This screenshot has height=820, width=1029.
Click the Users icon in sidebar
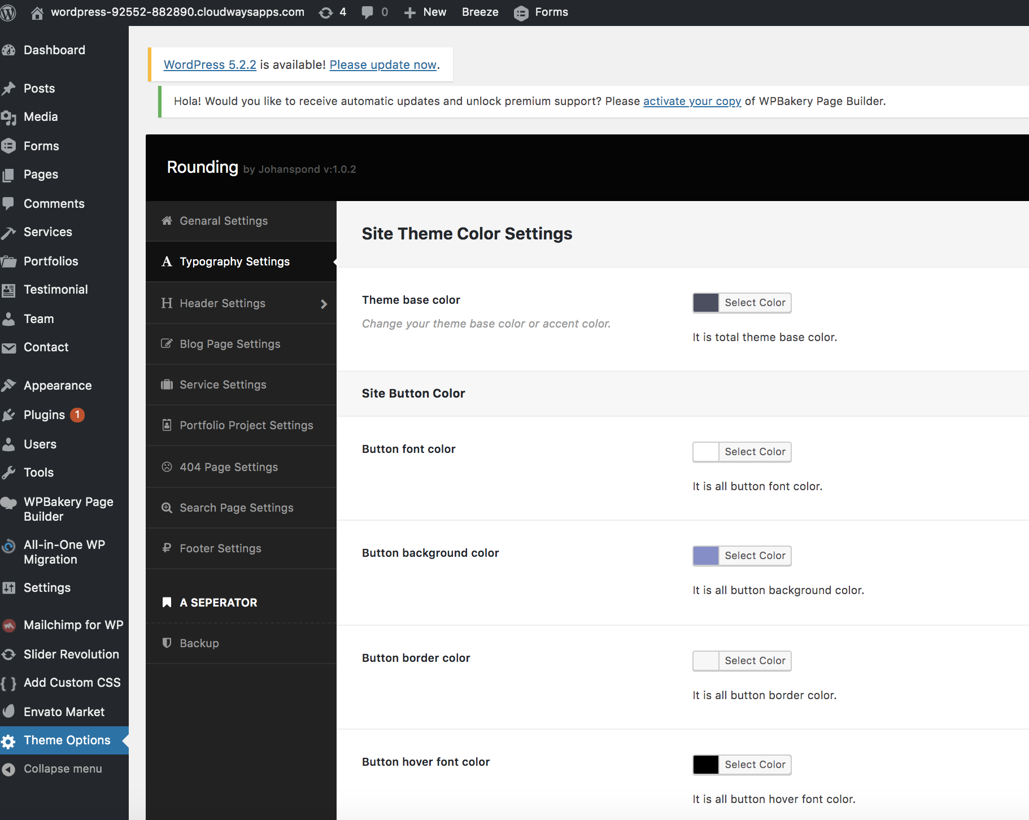click(8, 444)
